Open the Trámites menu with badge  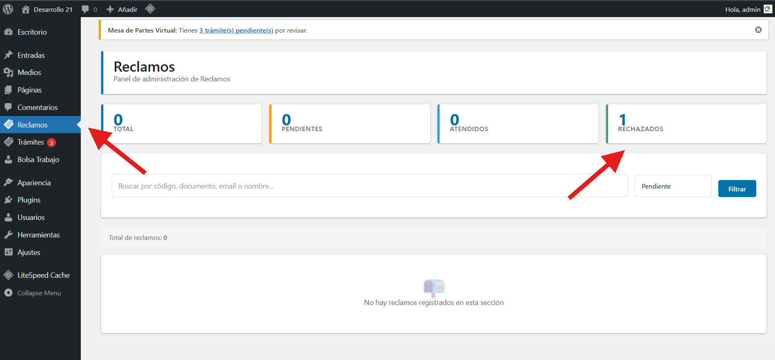(31, 142)
